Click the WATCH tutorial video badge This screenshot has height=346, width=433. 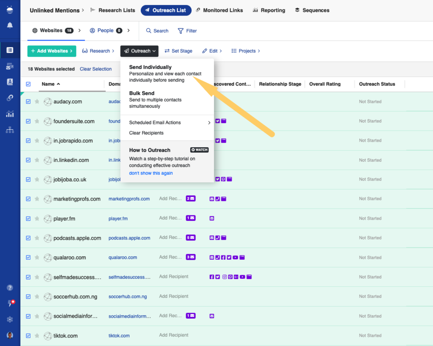click(199, 150)
